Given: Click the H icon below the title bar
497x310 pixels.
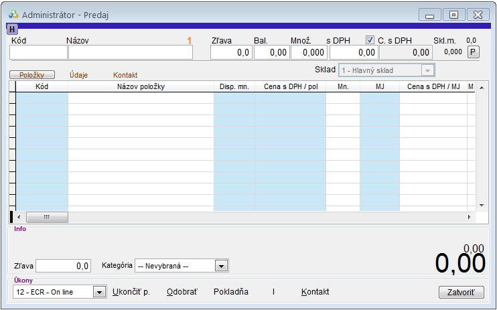Looking at the screenshot, I should point(13,29).
